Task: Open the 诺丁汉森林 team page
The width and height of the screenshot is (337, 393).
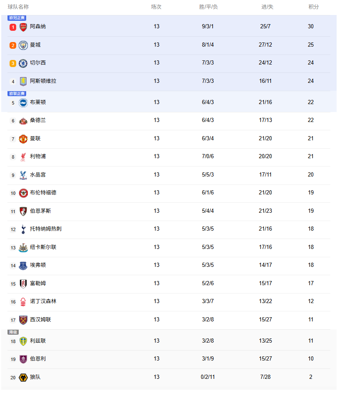Action: pyautogui.click(x=43, y=301)
